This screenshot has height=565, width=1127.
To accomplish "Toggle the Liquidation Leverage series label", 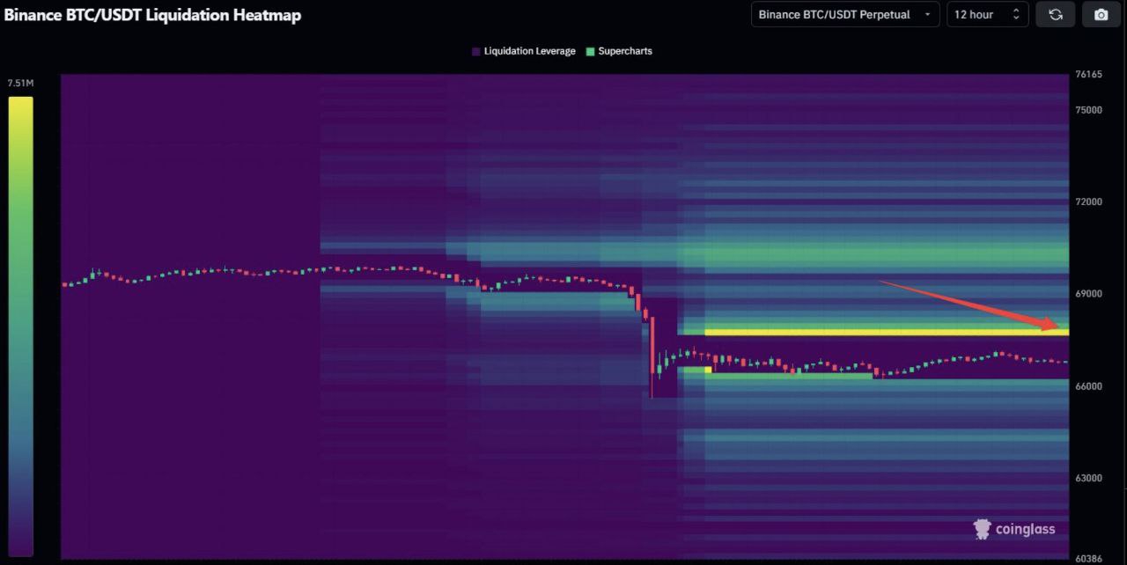I will point(529,51).
